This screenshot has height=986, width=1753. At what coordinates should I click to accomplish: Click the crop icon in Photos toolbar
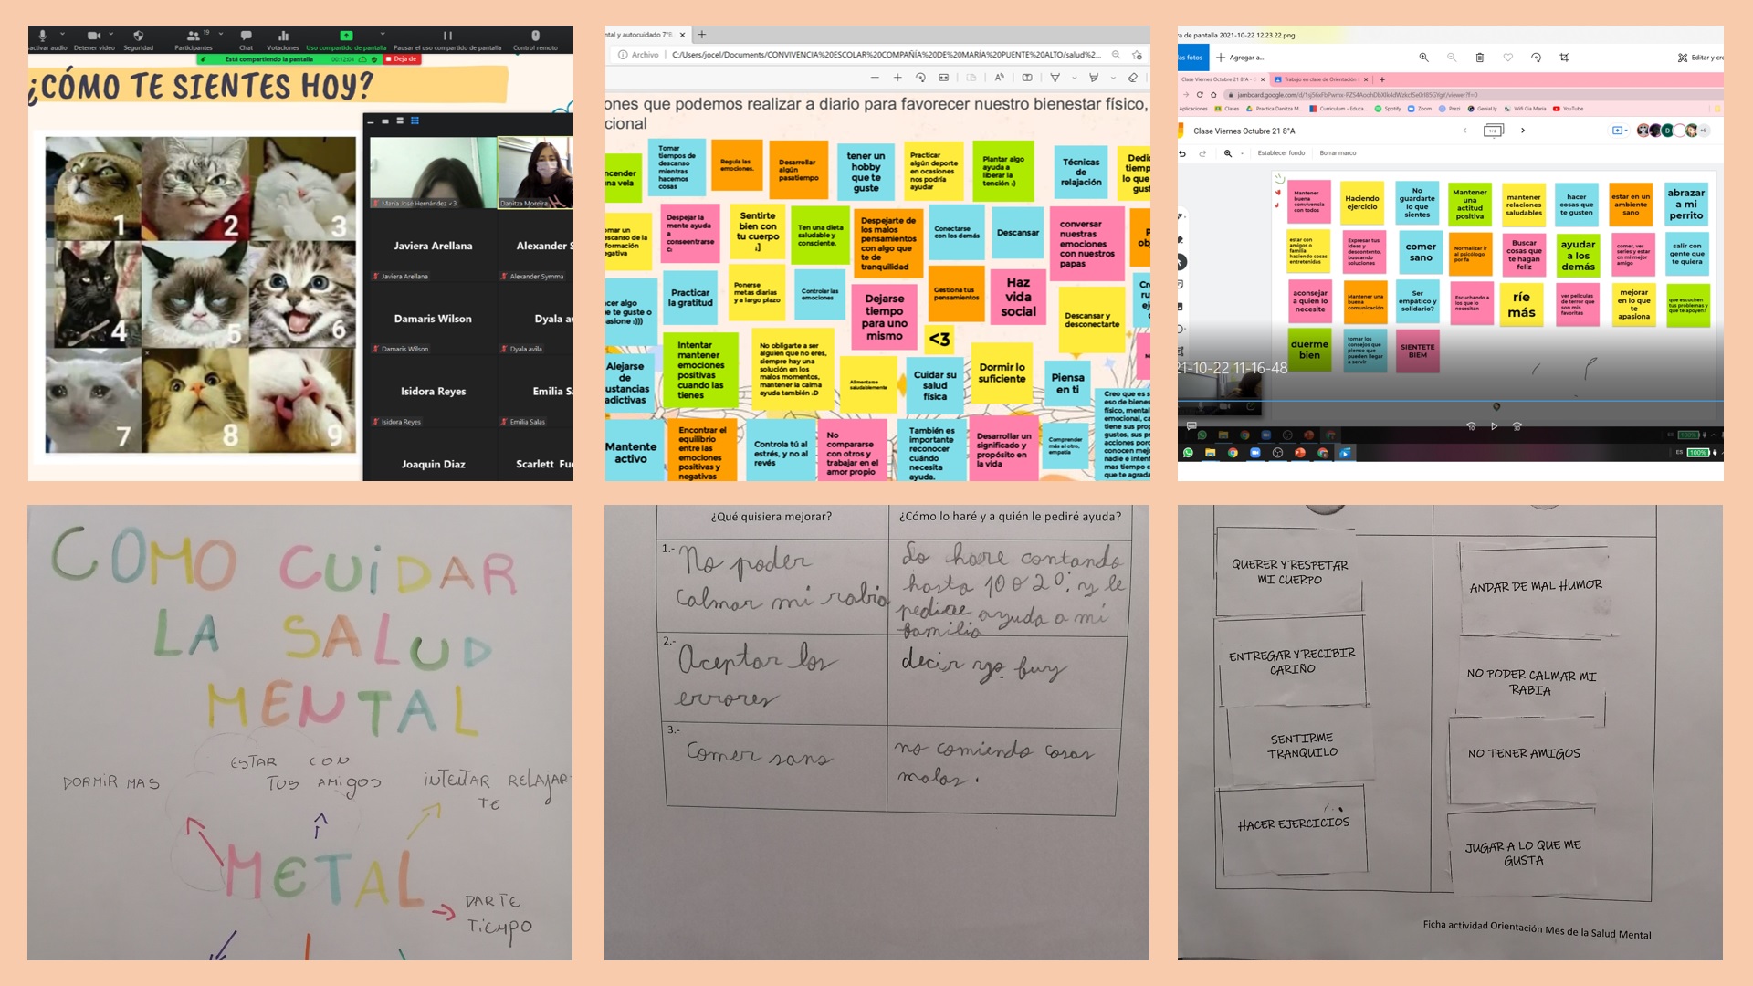pyautogui.click(x=1564, y=58)
